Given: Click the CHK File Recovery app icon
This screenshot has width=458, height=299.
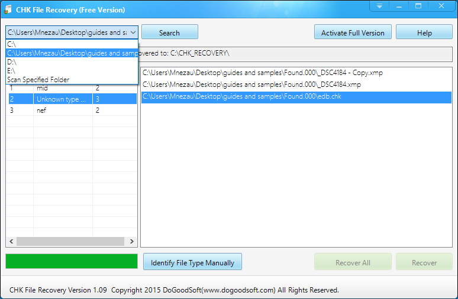Looking at the screenshot, I should click(8, 9).
